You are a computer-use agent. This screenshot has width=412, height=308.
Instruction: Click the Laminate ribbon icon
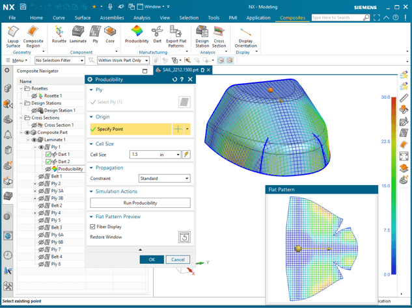[78, 34]
